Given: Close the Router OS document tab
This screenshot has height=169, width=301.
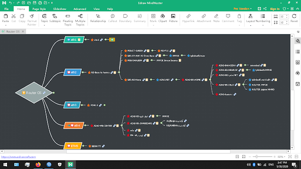Looking at the screenshot, I should [23, 31].
